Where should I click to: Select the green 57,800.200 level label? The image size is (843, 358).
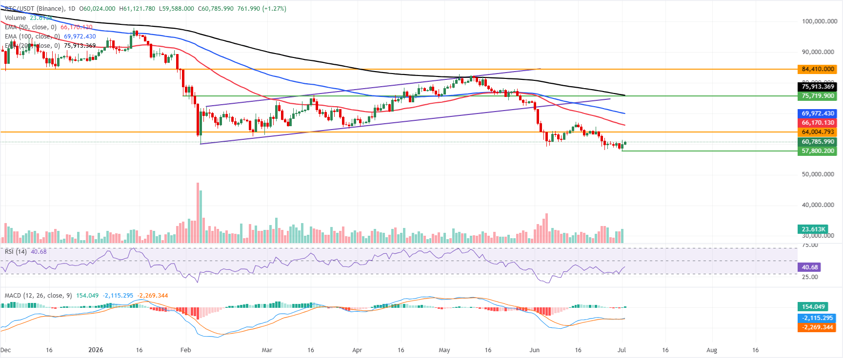pos(818,151)
